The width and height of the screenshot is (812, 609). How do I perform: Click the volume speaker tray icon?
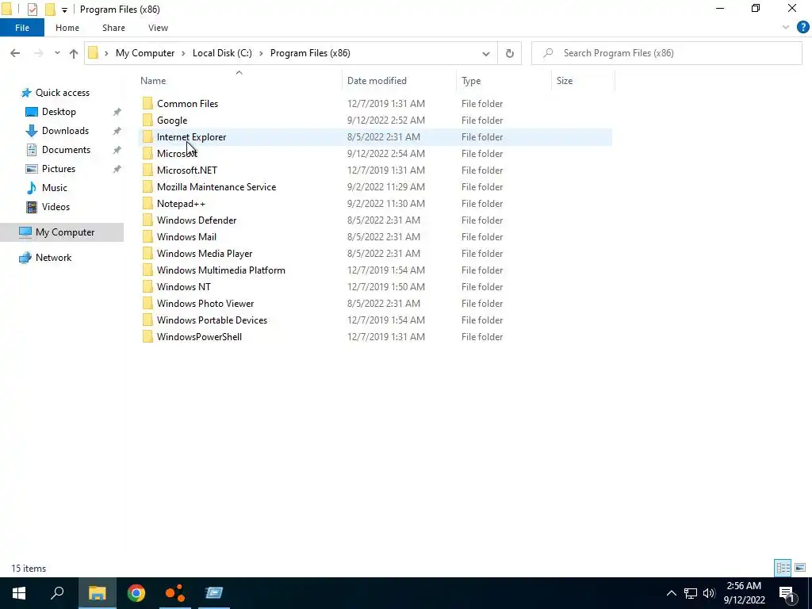click(x=708, y=593)
